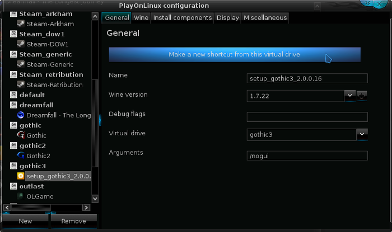Open the Display tab

[x=227, y=18]
